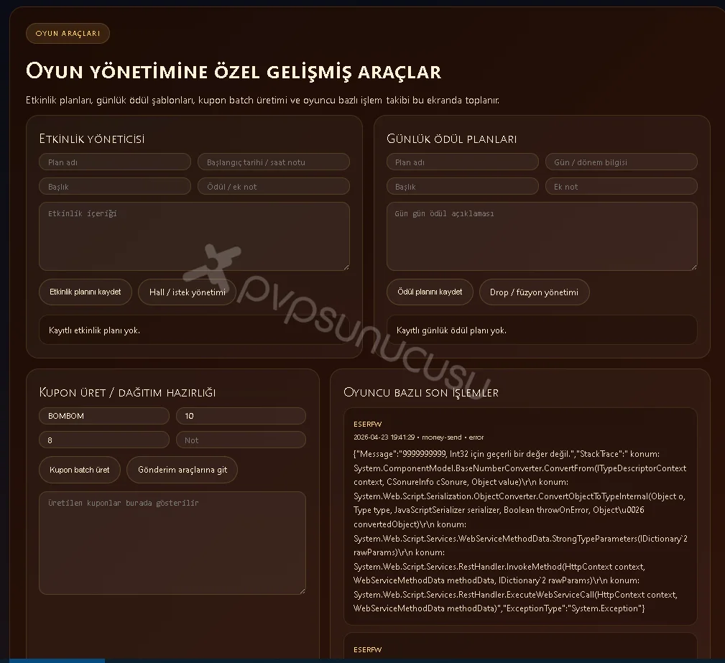Click Ödül planını kaydet button
This screenshot has width=725, height=663.
click(430, 292)
